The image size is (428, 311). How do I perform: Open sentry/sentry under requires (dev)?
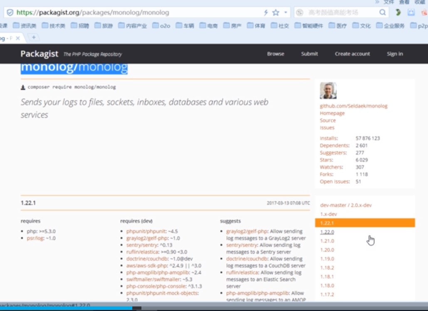(x=142, y=245)
